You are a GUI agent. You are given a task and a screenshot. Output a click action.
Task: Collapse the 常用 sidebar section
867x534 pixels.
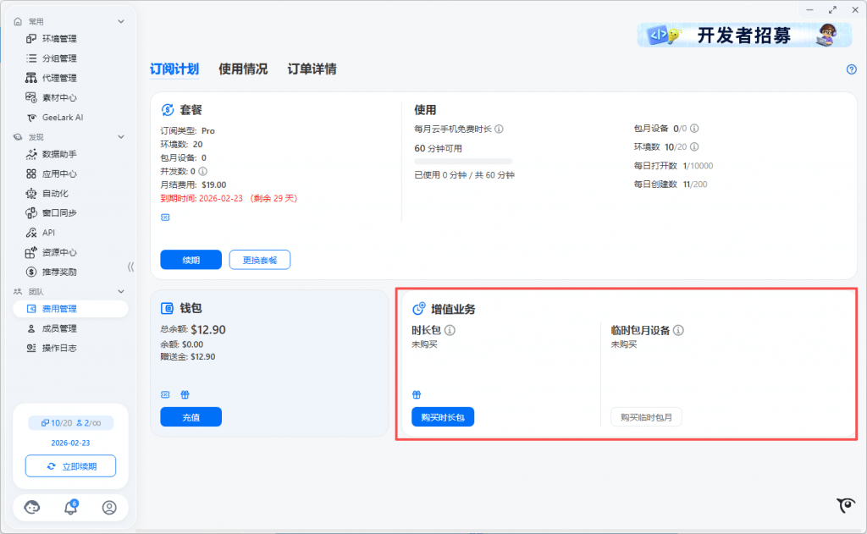pyautogui.click(x=121, y=21)
